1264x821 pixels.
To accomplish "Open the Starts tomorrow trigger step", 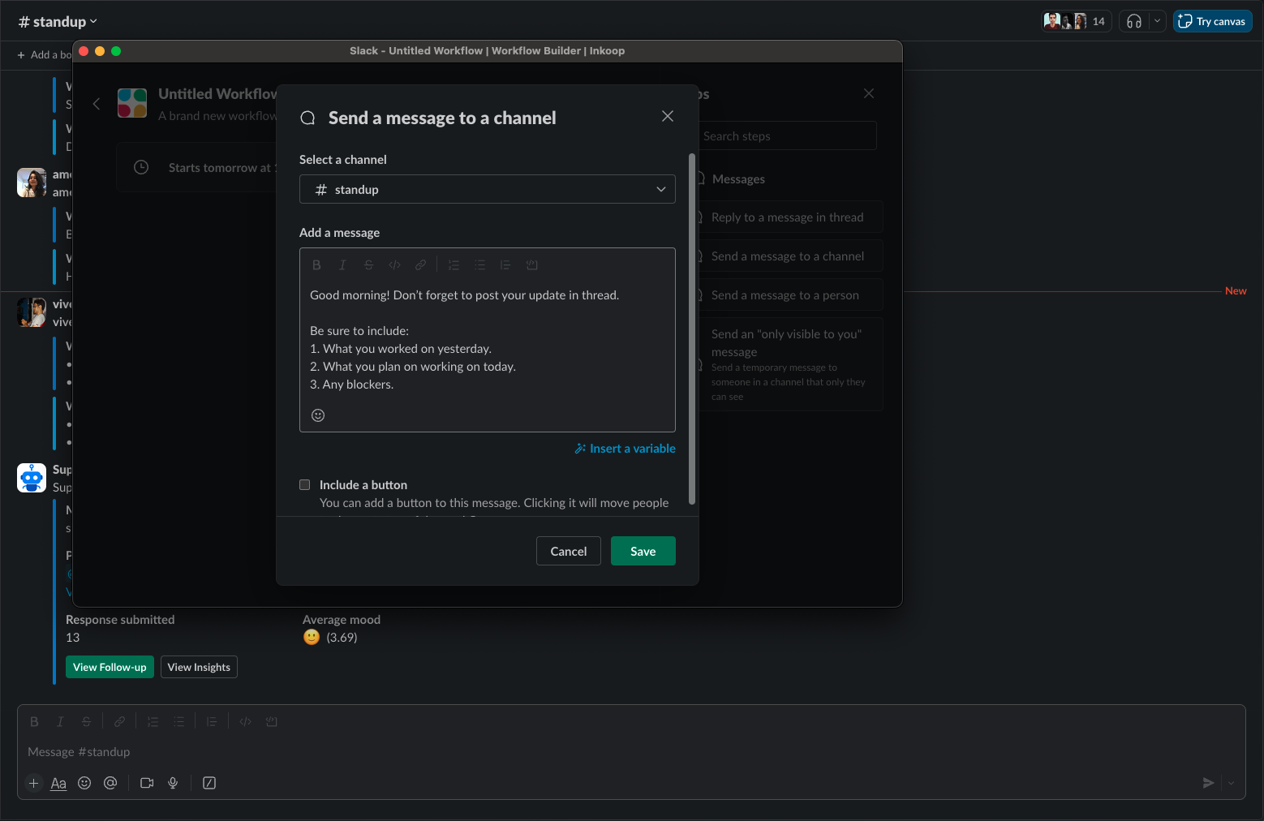I will click(x=196, y=168).
